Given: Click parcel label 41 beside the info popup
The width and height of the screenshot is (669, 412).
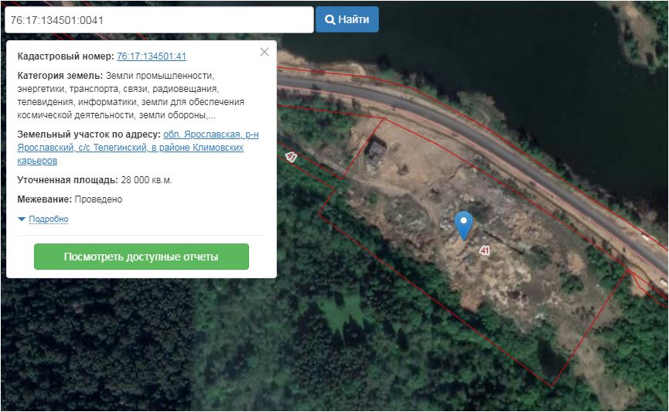Looking at the screenshot, I should point(291,156).
